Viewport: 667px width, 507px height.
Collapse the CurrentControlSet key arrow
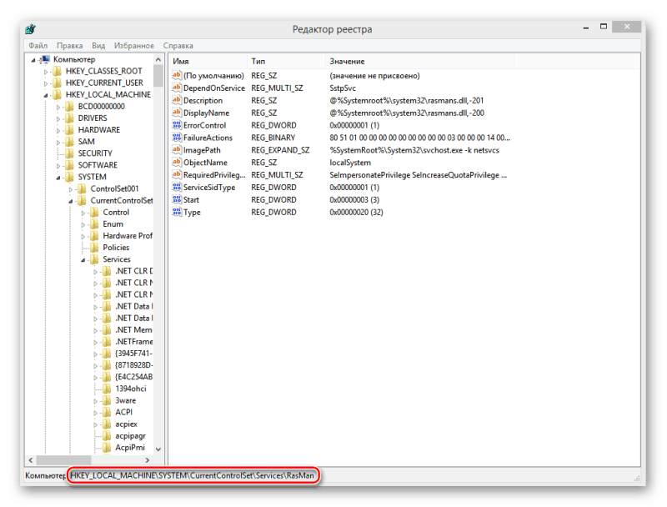point(71,202)
